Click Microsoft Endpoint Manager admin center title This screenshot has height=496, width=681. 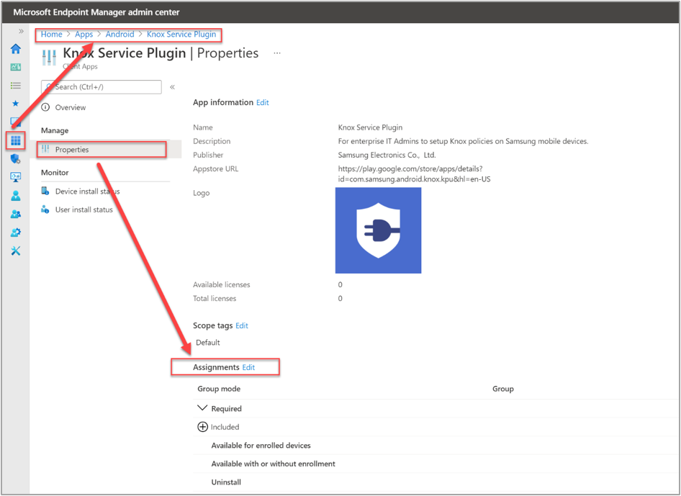96,12
